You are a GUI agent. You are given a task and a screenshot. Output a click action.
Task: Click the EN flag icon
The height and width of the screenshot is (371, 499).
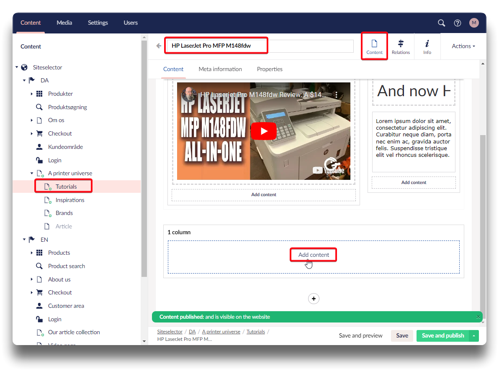pyautogui.click(x=32, y=240)
